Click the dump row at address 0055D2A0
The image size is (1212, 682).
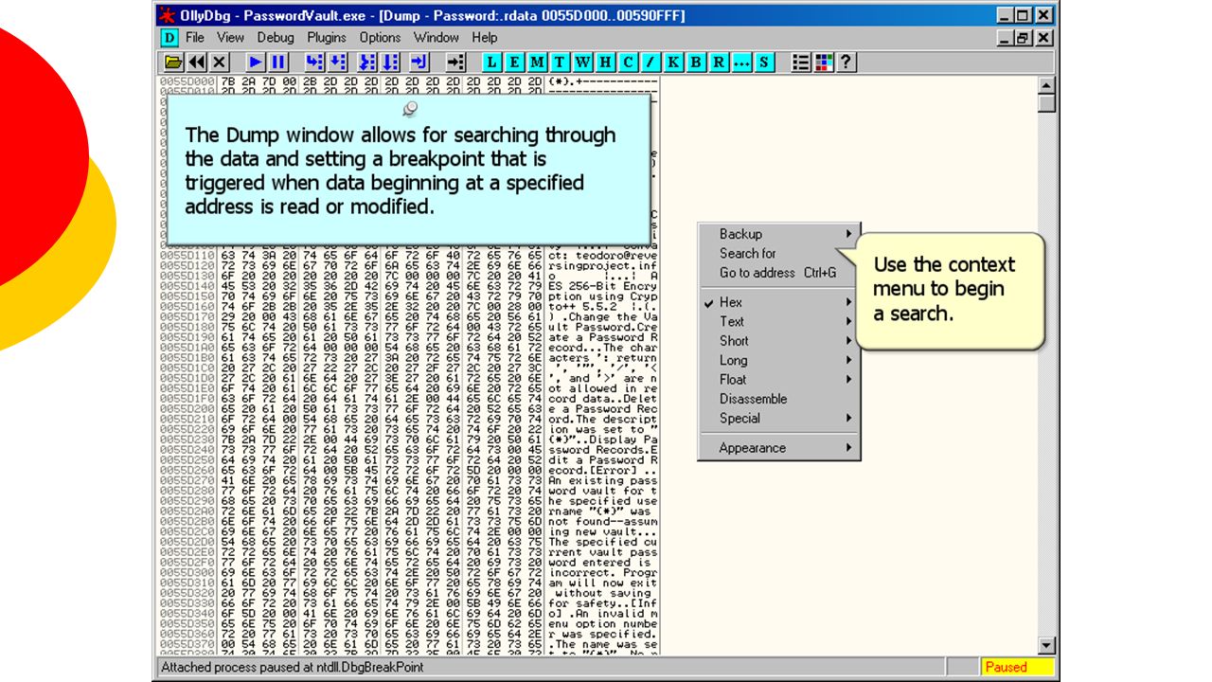coord(409,511)
